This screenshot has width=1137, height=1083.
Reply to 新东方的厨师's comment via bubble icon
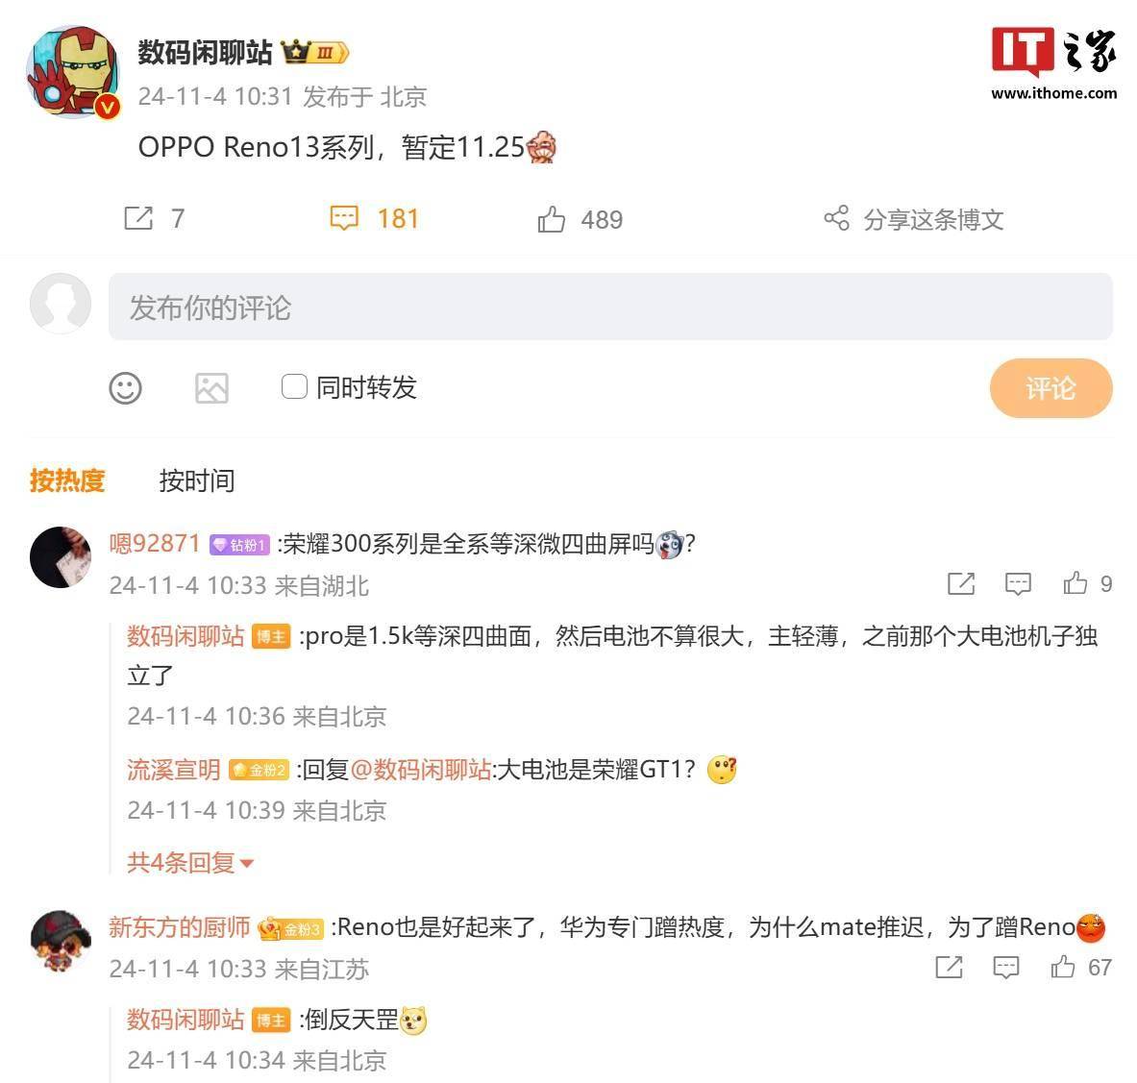click(x=1005, y=967)
